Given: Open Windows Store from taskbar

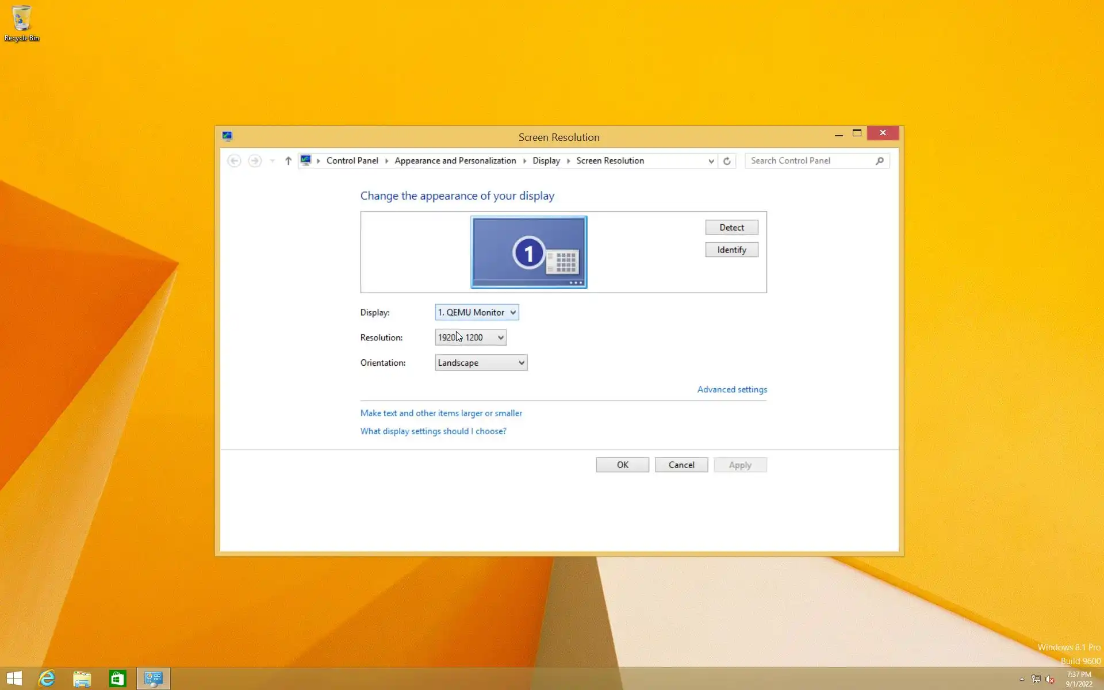Looking at the screenshot, I should coord(117,678).
